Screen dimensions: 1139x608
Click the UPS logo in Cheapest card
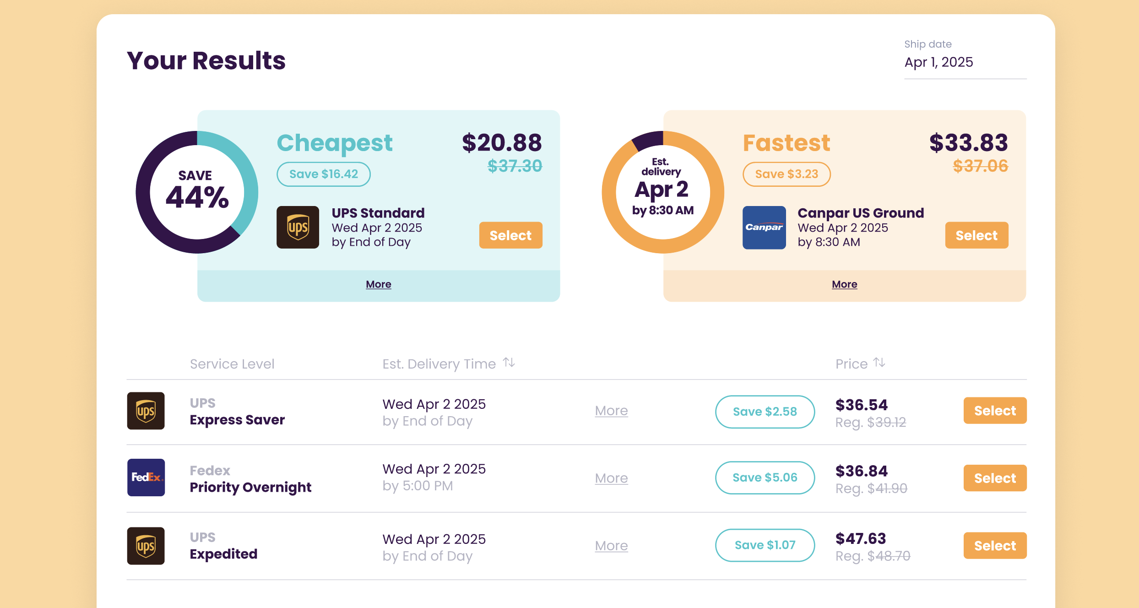coord(298,228)
